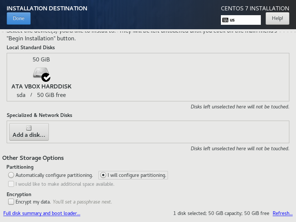
Task: Choose I will configure partitioning option
Action: tap(104, 175)
